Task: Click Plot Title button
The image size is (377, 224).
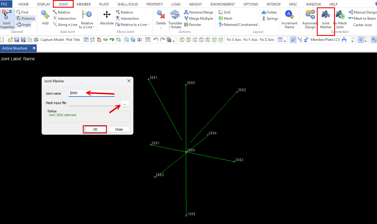Action: point(73,40)
